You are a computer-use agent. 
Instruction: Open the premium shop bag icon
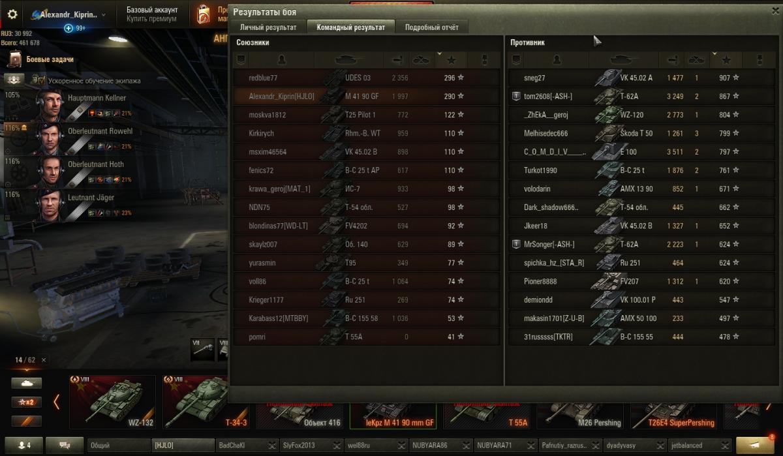tap(205, 14)
